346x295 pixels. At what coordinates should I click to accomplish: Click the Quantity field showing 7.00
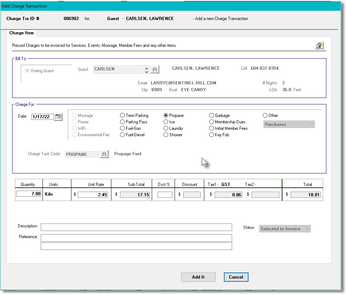point(29,193)
